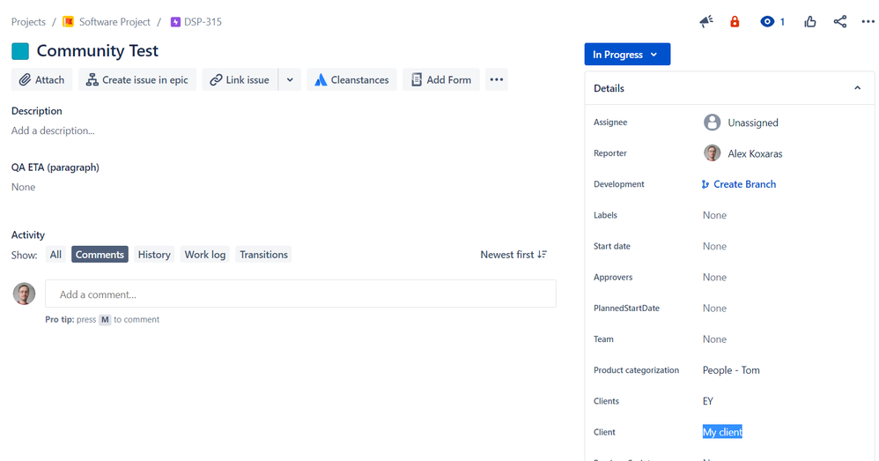Open the DSP-315 breadcrumb link

coord(203,22)
